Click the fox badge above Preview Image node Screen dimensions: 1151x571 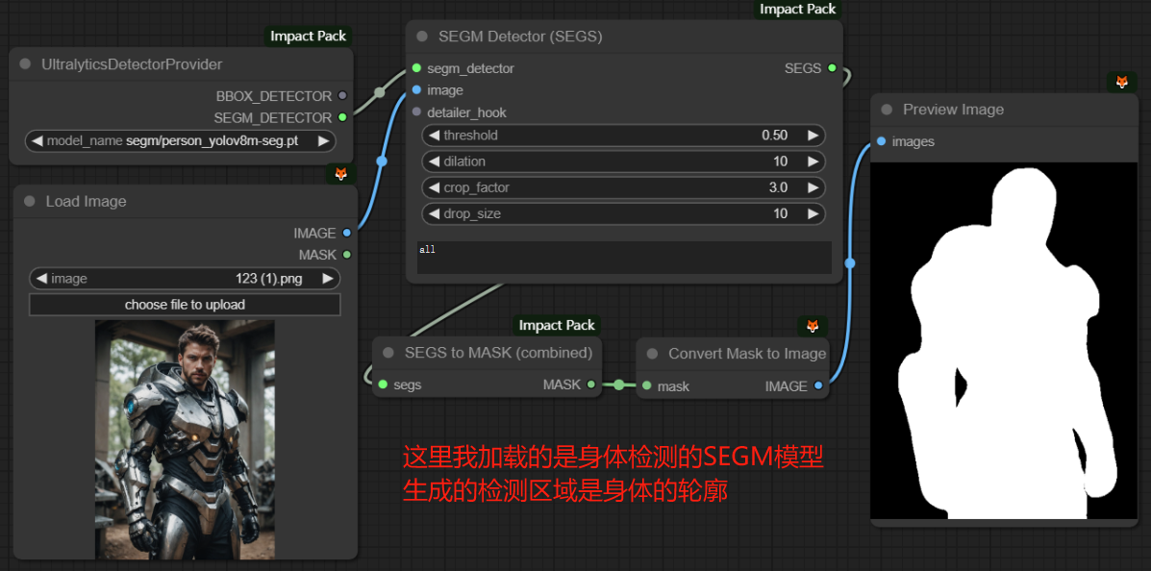tap(1121, 83)
